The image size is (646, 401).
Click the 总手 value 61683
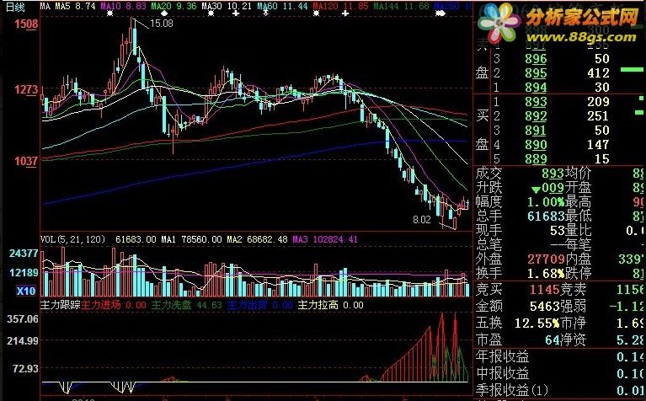[546, 216]
